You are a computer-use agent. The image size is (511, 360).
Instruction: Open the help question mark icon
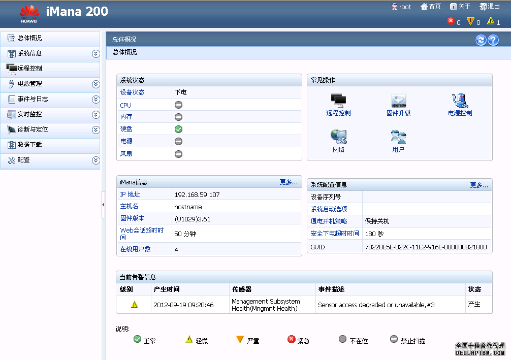[493, 40]
